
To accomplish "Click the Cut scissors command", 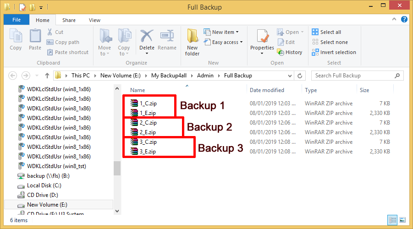I will pyautogui.click(x=55, y=32).
